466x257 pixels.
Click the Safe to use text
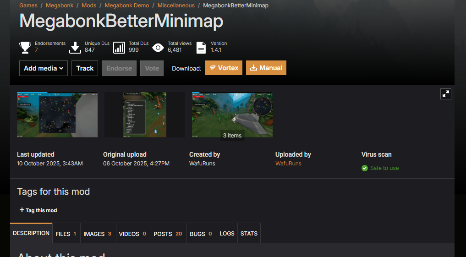coord(384,168)
